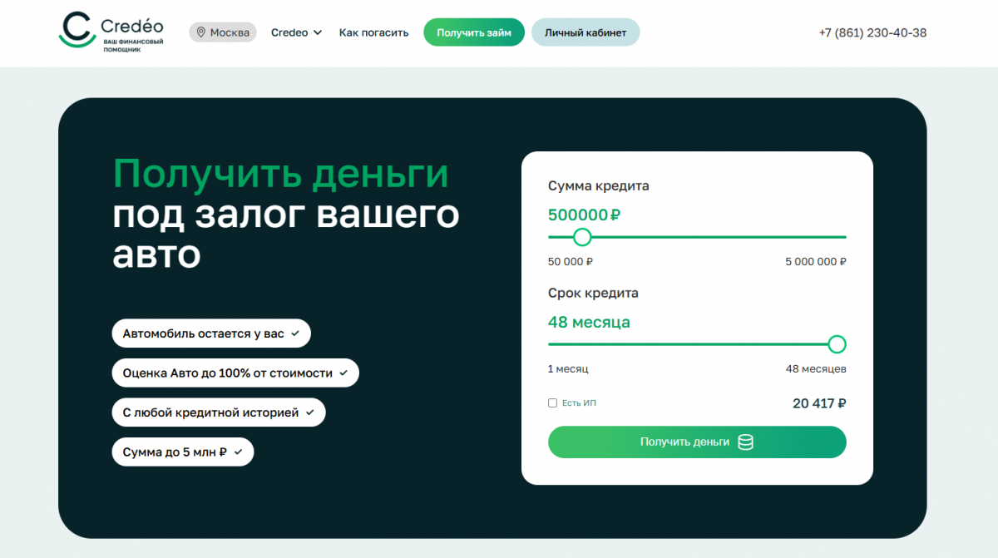The width and height of the screenshot is (998, 558).
Task: Open the Credeo navigation menu item
Action: click(289, 33)
